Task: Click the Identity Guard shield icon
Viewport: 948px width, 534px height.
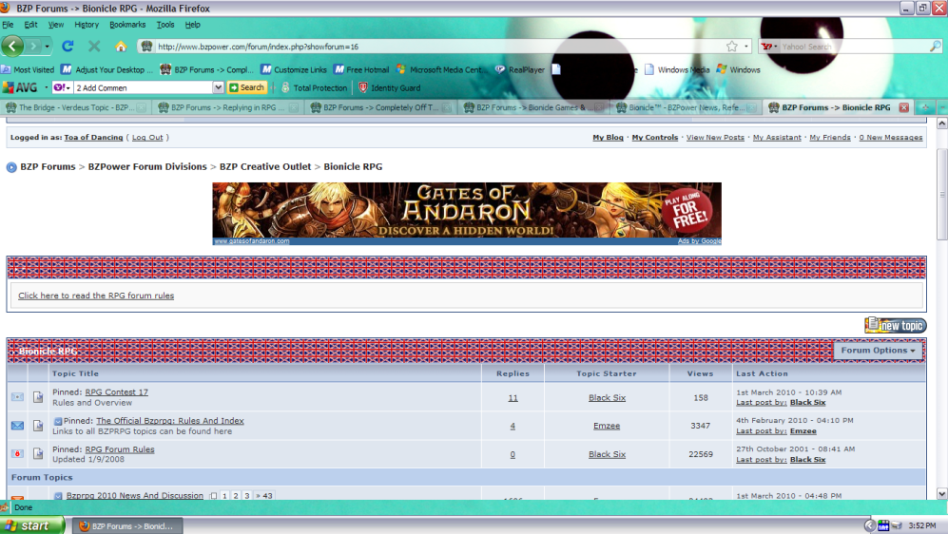Action: (x=363, y=87)
